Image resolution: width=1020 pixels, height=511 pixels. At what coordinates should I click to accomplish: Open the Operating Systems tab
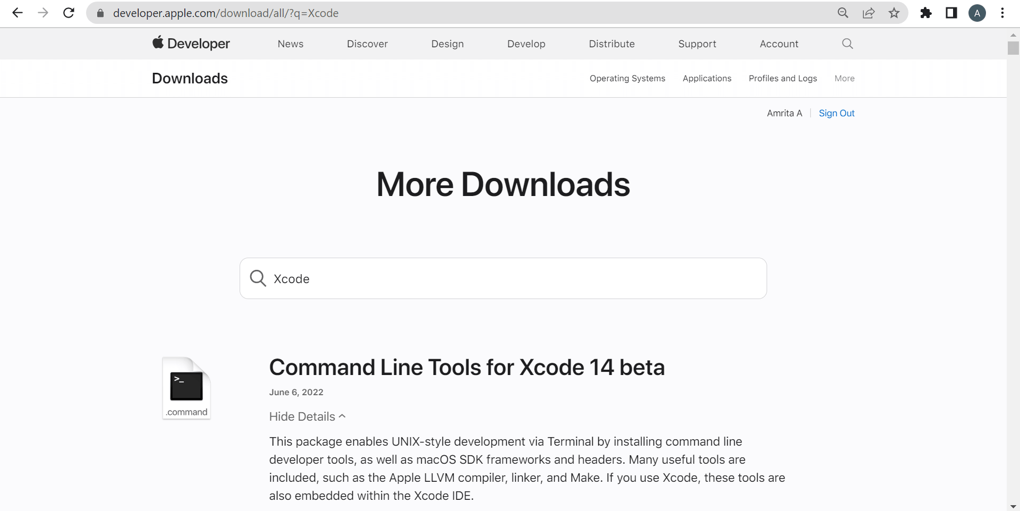(627, 78)
